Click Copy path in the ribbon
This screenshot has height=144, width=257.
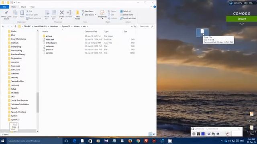32,15
